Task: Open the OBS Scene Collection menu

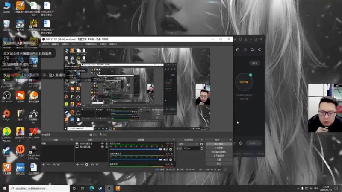Action: (x=91, y=44)
